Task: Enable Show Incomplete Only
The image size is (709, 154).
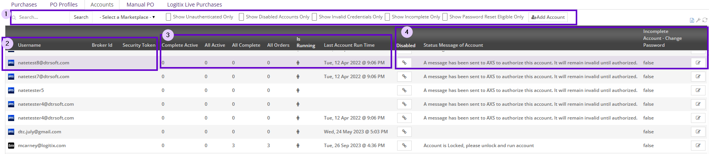Action: pyautogui.click(x=387, y=17)
